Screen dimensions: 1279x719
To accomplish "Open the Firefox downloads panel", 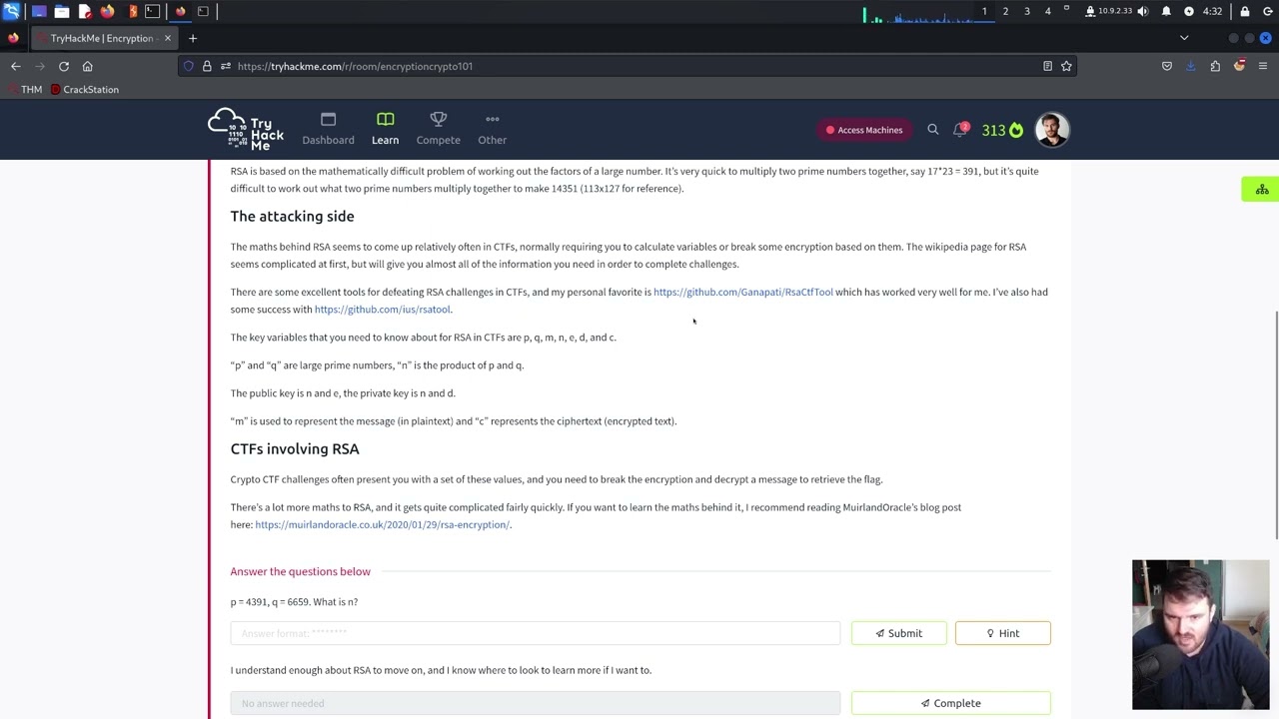I will point(1191,66).
